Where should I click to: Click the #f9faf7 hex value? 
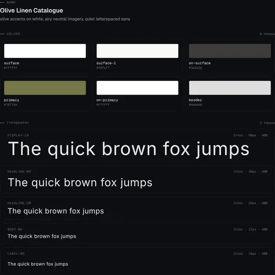pos(103,68)
